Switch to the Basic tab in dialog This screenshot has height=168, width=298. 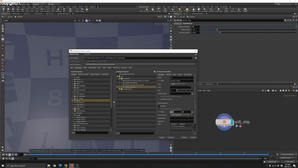[x=72, y=68]
